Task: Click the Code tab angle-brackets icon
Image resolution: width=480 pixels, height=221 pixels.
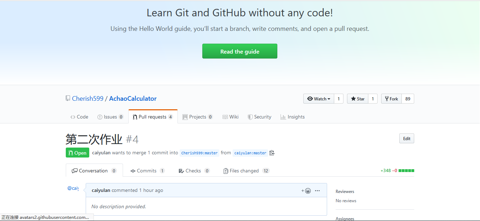Action: (73, 117)
